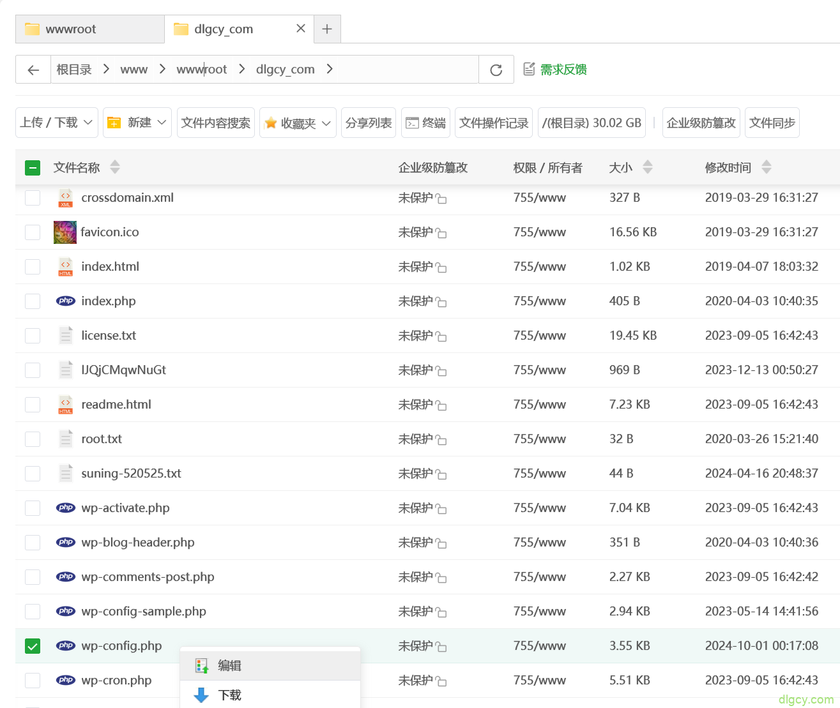Screen dimensions: 840x708
Task: View 文件操作记录 operation log
Action: click(494, 123)
